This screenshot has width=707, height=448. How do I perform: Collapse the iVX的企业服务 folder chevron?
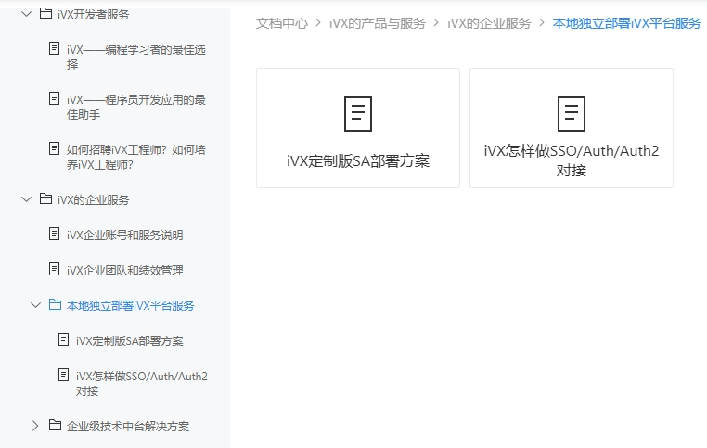(27, 199)
